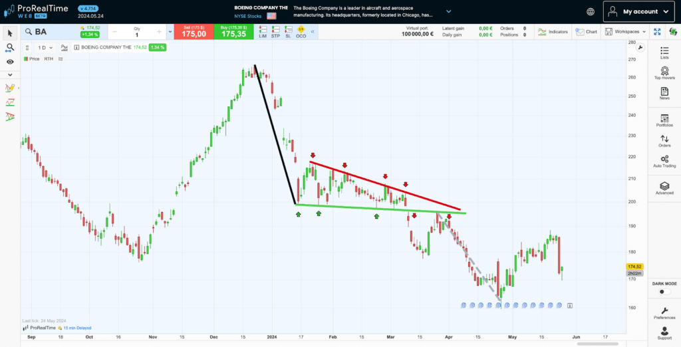Increase quantity with the plus button
681x347 pixels.
point(159,32)
